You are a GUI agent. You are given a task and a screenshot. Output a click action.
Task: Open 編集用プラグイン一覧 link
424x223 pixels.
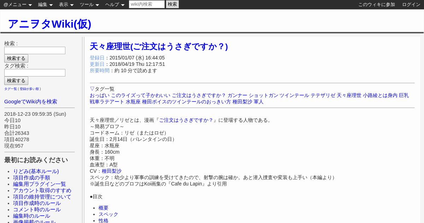pyautogui.click(x=40, y=184)
